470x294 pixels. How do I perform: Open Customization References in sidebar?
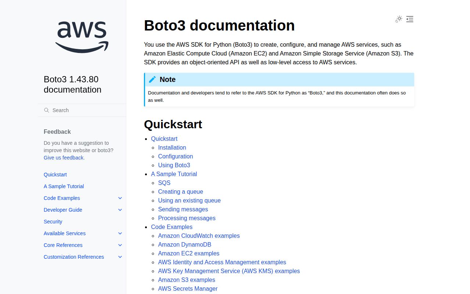74,257
